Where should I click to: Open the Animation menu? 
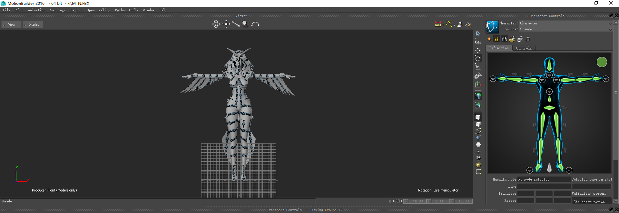(36, 10)
